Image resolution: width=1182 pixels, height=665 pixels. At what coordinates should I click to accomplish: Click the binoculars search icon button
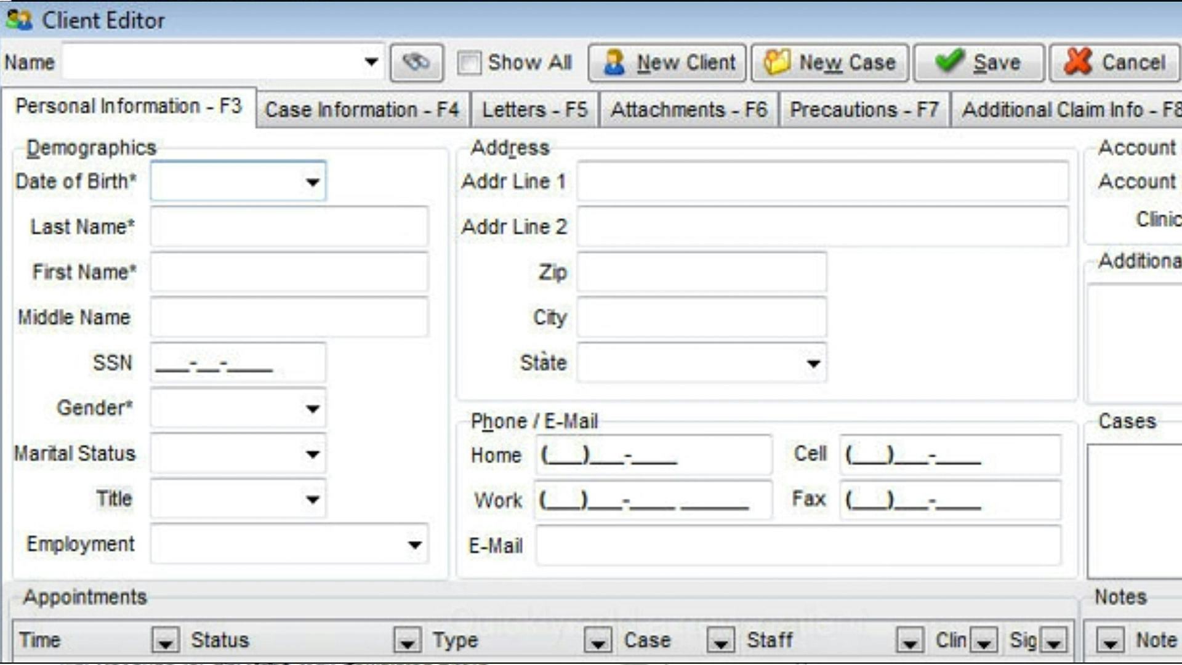click(x=416, y=62)
